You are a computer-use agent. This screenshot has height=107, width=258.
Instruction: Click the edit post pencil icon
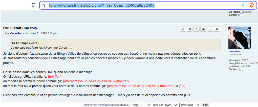pos(183,29)
